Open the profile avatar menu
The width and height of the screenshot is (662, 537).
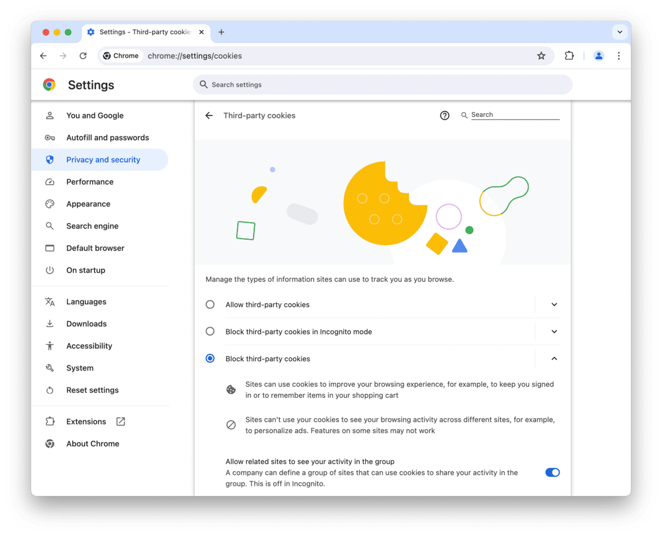[x=599, y=56]
